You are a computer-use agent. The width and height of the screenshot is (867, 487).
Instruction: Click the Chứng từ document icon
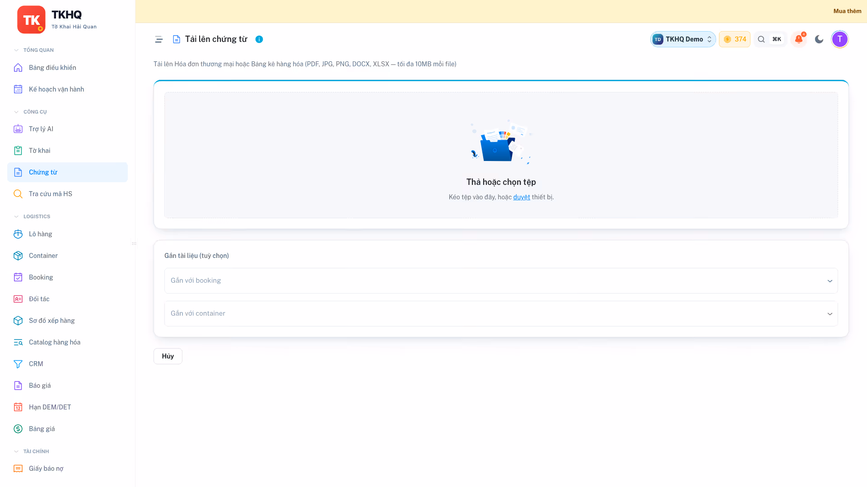pos(18,172)
